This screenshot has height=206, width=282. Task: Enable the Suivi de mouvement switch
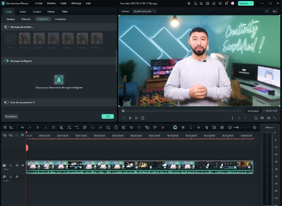(6, 102)
